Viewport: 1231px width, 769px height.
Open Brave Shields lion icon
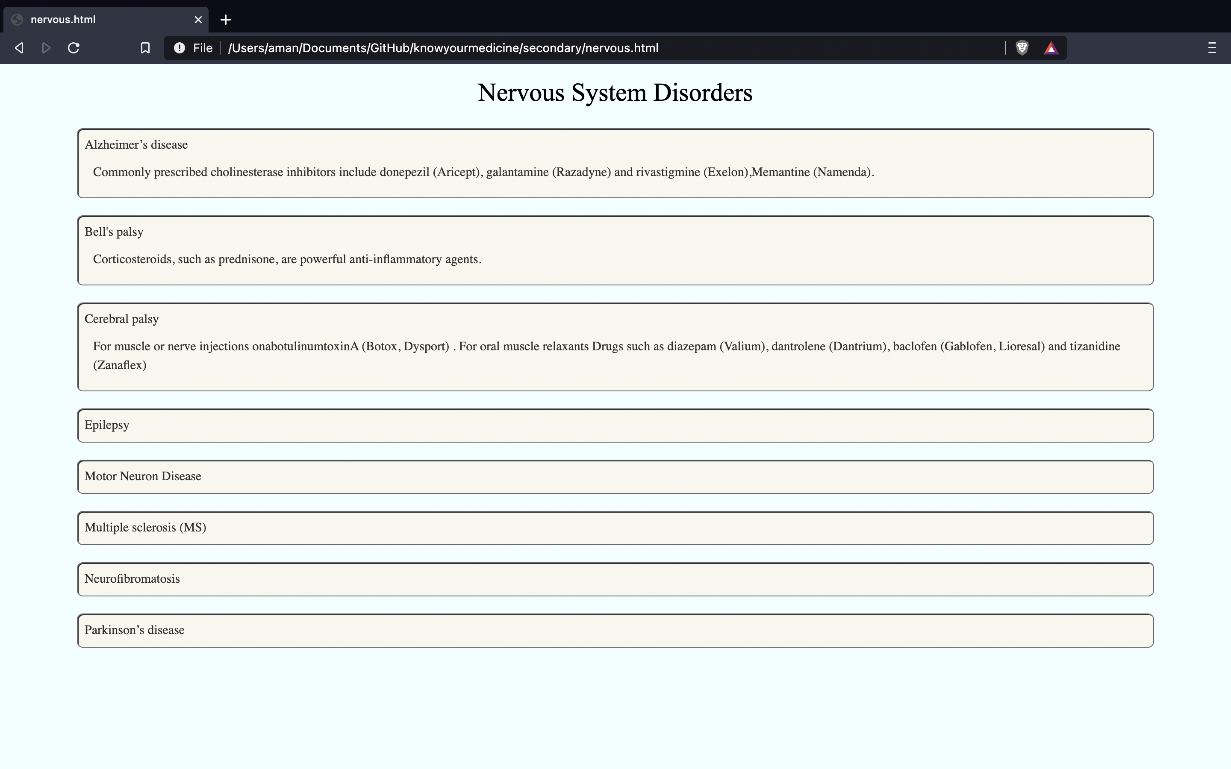click(1022, 48)
